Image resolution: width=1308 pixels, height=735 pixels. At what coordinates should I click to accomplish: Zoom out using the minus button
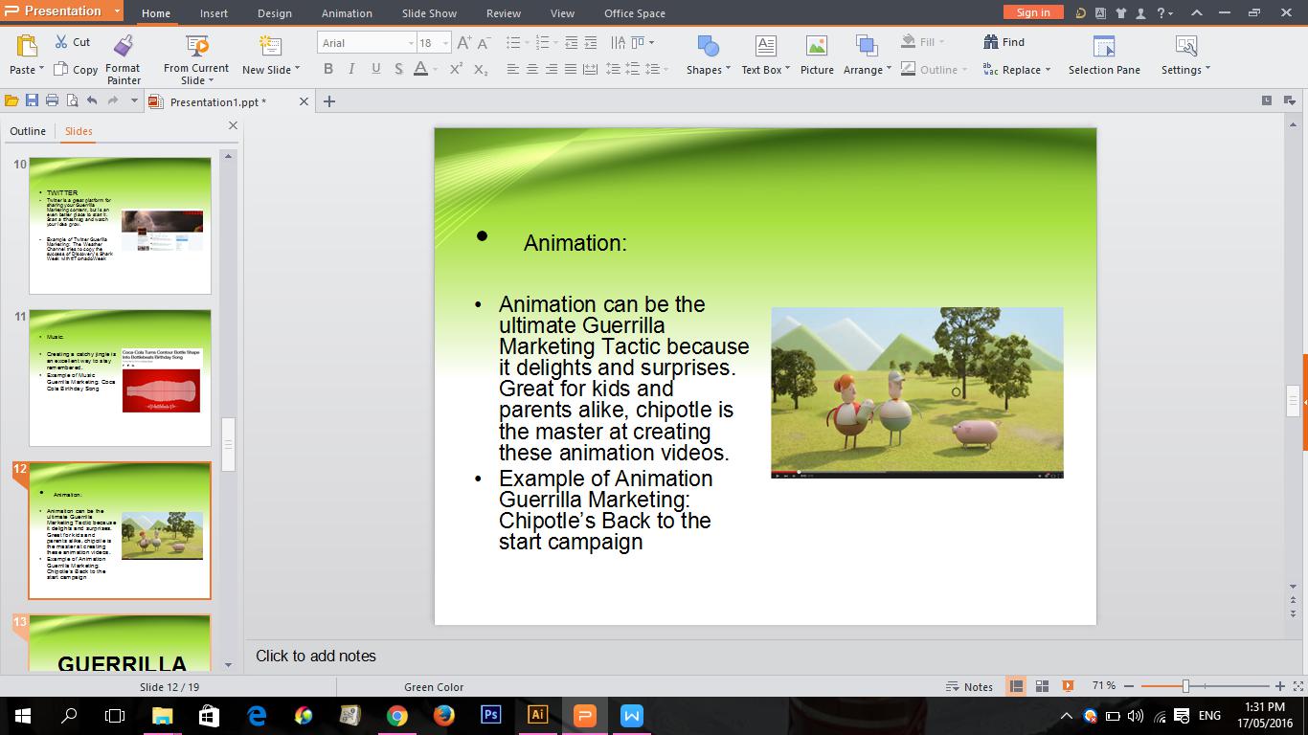pyautogui.click(x=1129, y=686)
